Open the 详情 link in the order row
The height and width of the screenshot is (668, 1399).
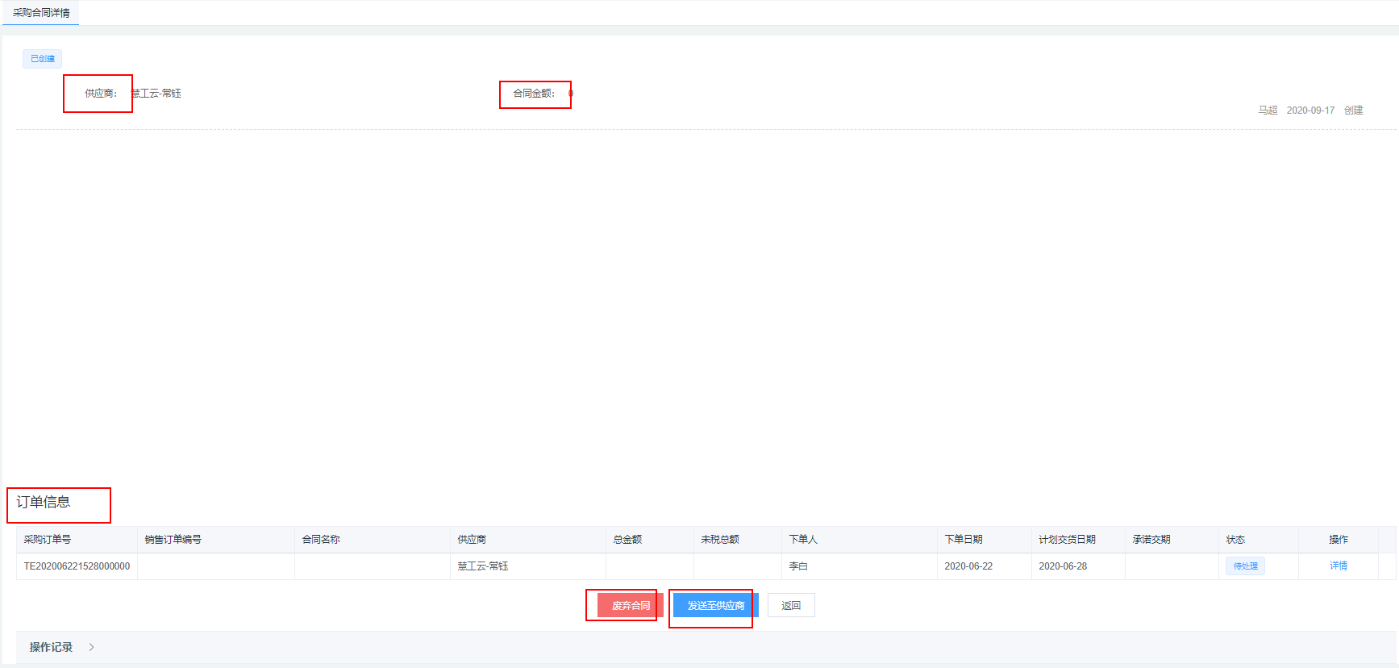pyautogui.click(x=1338, y=566)
